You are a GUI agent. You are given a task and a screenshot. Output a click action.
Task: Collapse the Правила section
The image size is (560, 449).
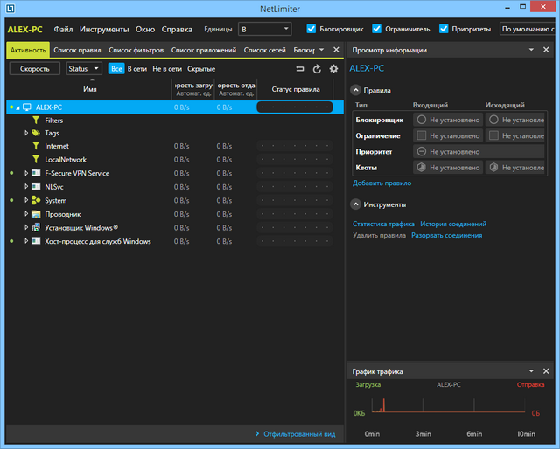(355, 90)
